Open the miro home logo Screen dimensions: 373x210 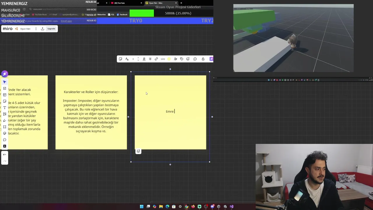tap(8, 29)
